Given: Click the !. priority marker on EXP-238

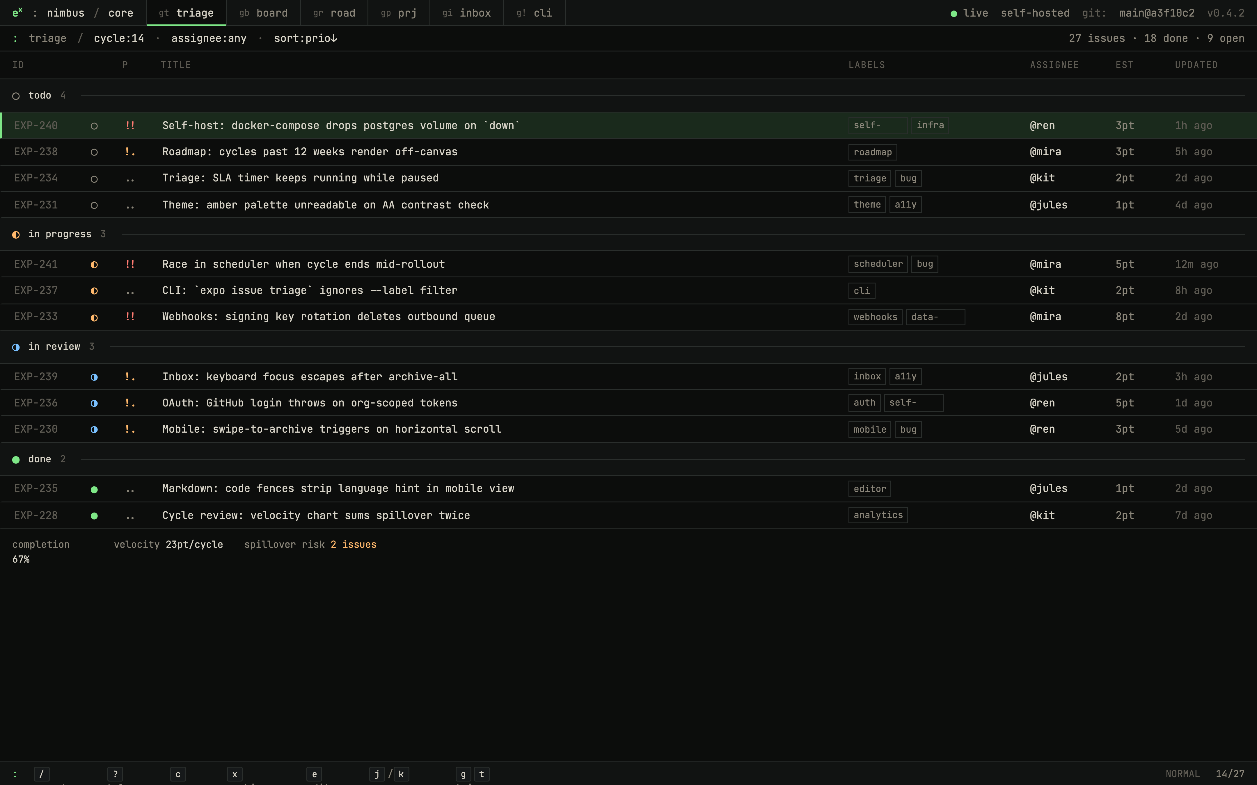Looking at the screenshot, I should pyautogui.click(x=130, y=152).
